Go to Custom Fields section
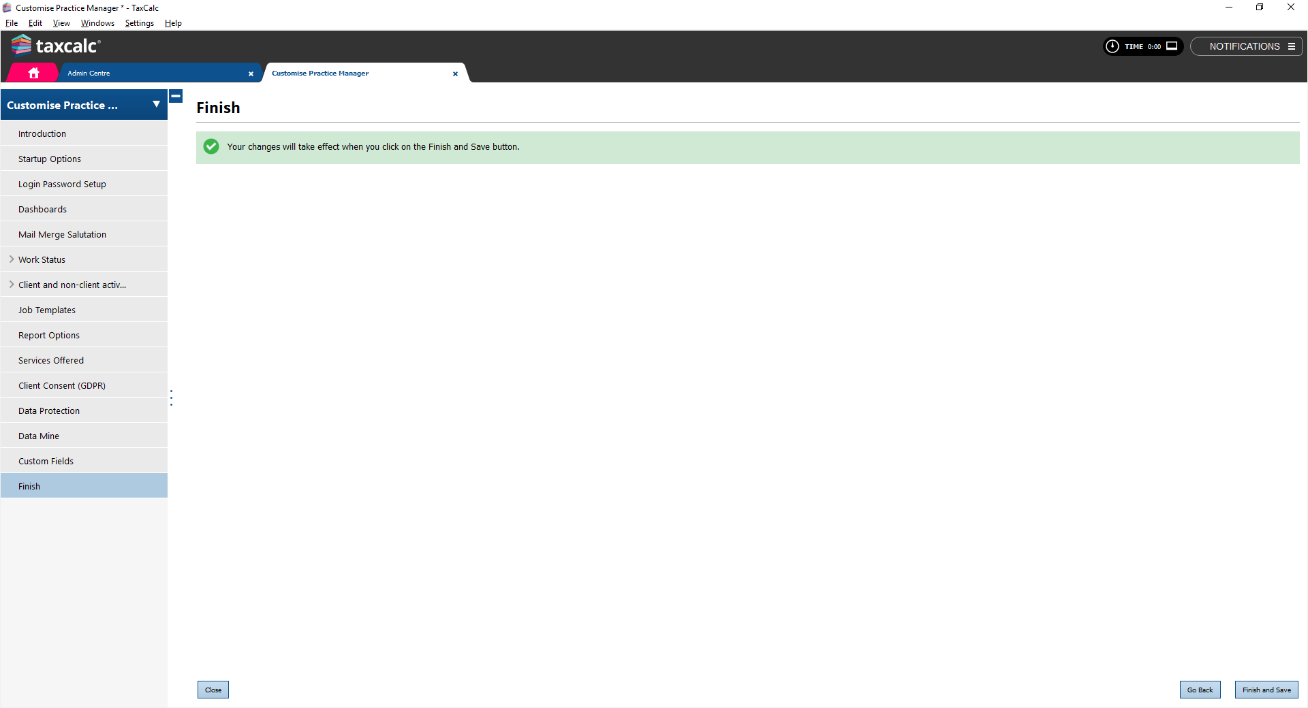The height and width of the screenshot is (708, 1308). coord(46,461)
